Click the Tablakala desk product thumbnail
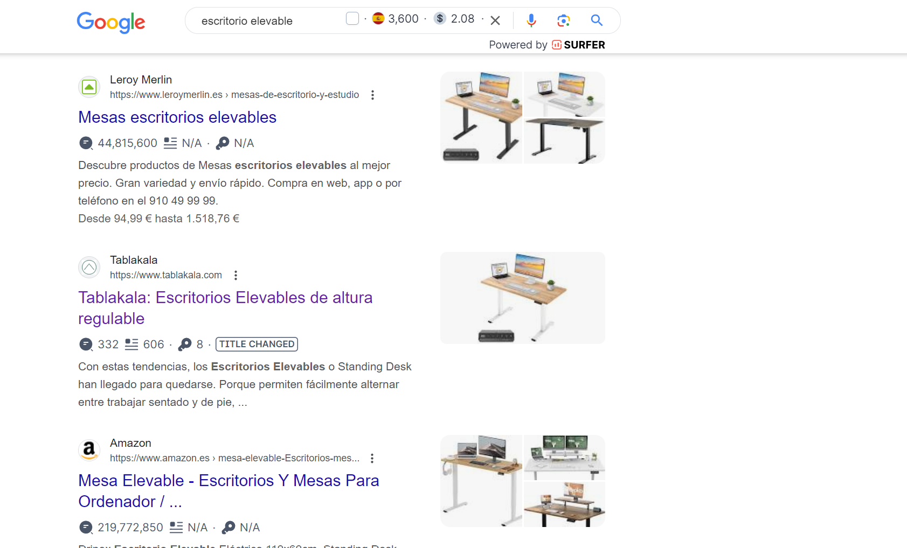The width and height of the screenshot is (907, 548). point(523,298)
